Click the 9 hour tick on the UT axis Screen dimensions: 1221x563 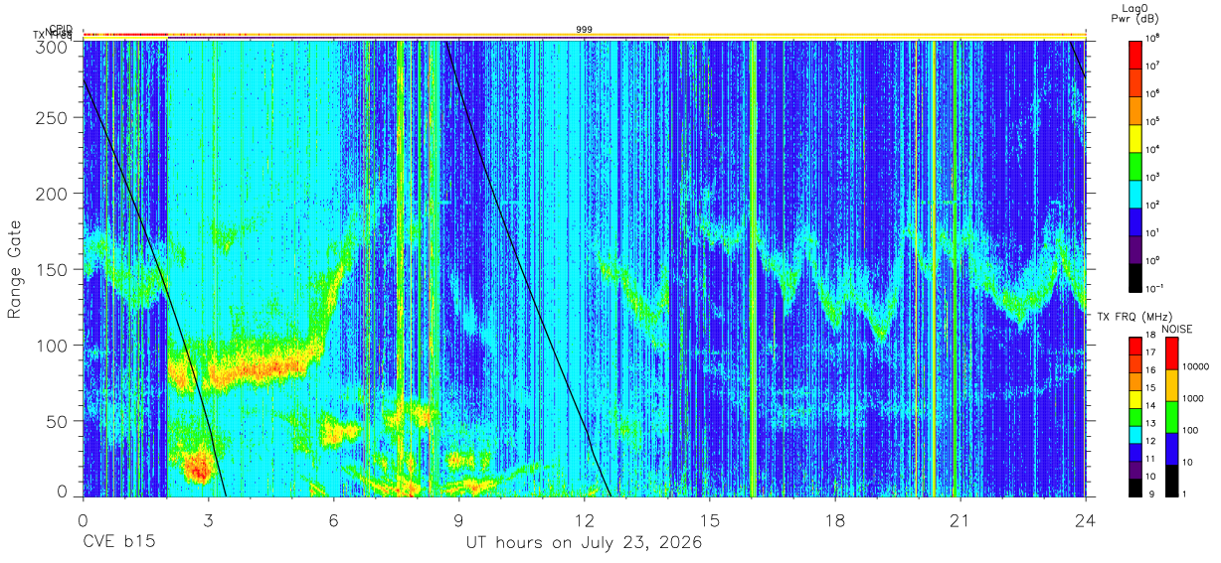point(458,519)
